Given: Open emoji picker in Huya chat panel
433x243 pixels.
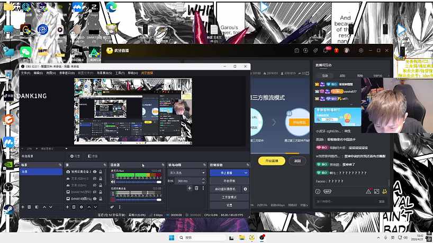Looking at the screenshot, I should [x=318, y=191].
